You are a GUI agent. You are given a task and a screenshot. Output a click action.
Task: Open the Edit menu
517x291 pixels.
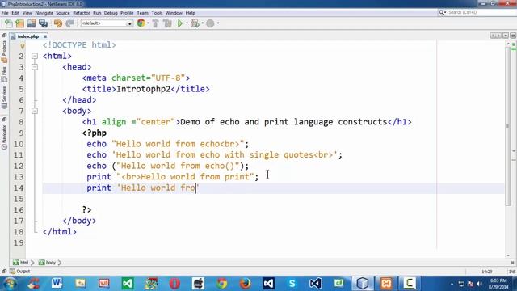pyautogui.click(x=15, y=13)
